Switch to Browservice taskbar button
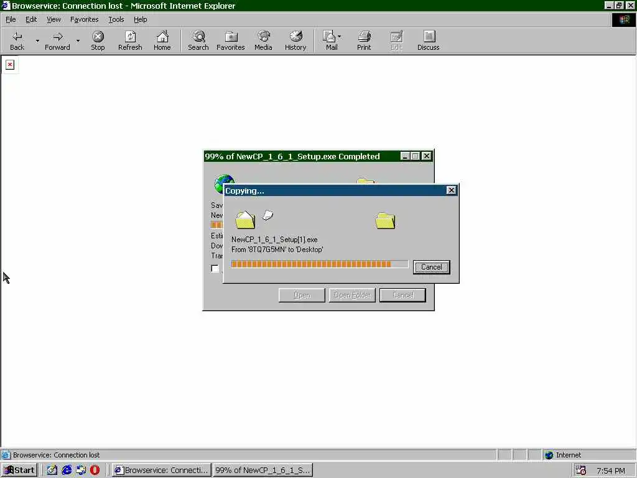 pos(162,471)
